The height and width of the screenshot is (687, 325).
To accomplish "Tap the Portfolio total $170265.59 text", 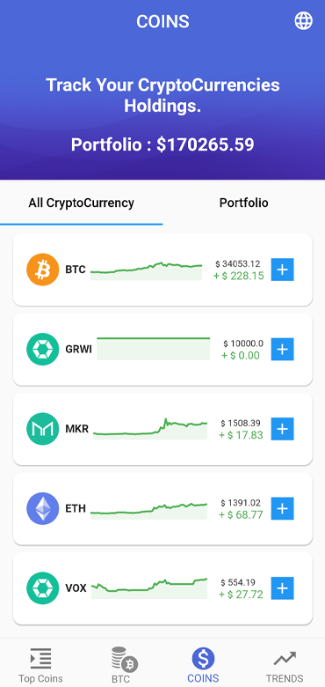I will pyautogui.click(x=162, y=144).
